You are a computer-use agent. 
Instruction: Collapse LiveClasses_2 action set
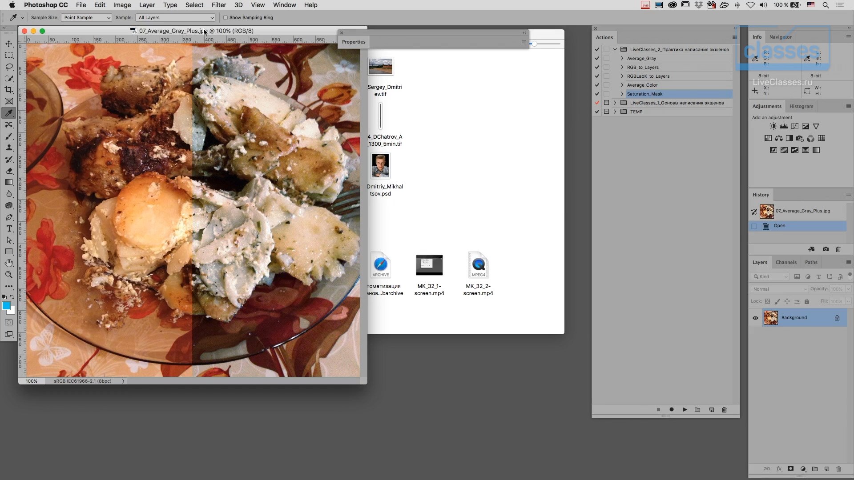point(615,49)
